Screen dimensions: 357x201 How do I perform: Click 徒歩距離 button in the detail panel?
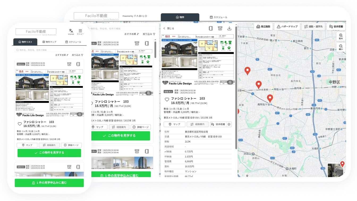(218, 124)
